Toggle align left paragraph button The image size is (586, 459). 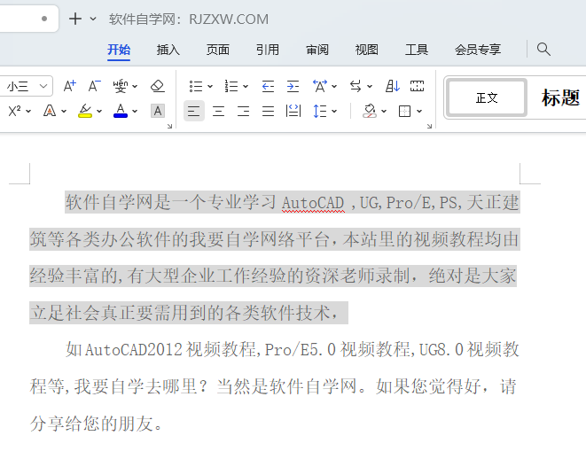193,111
